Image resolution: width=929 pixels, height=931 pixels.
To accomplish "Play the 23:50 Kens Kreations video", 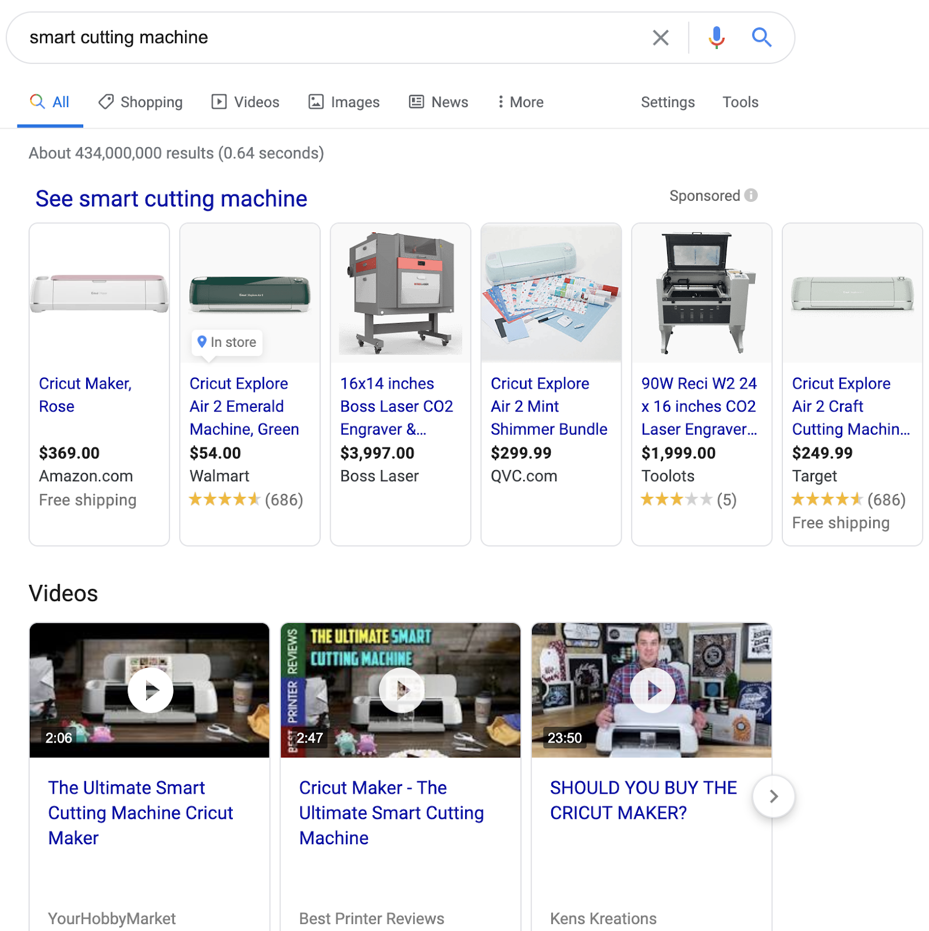I will (652, 690).
